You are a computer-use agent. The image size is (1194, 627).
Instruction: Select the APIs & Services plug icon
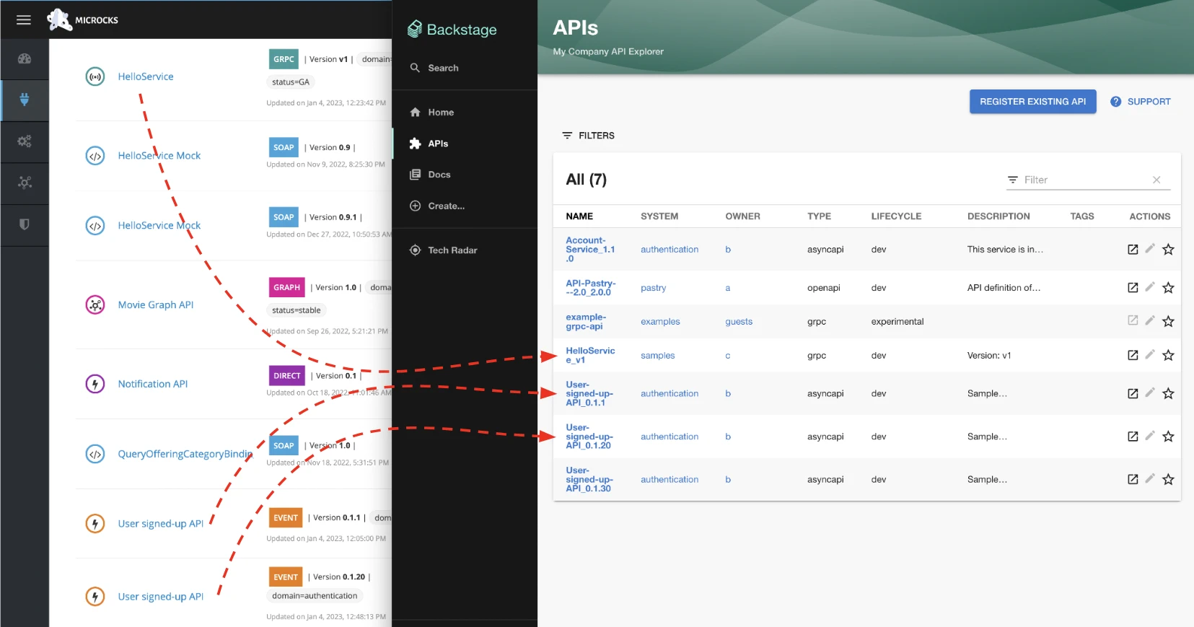click(25, 100)
